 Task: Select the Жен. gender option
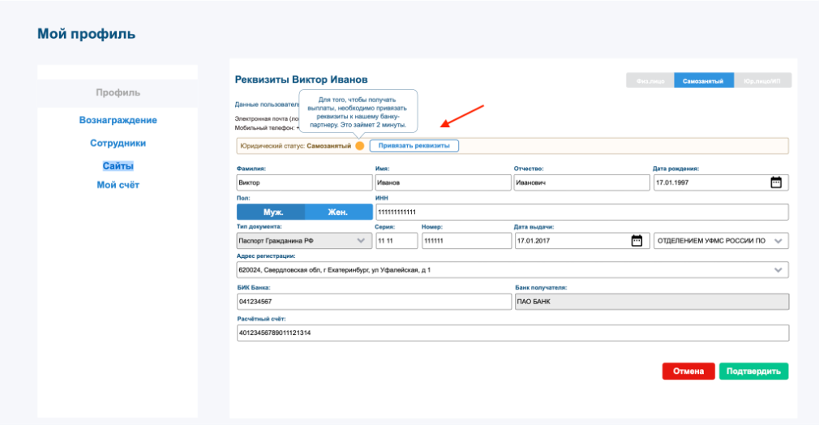(337, 212)
